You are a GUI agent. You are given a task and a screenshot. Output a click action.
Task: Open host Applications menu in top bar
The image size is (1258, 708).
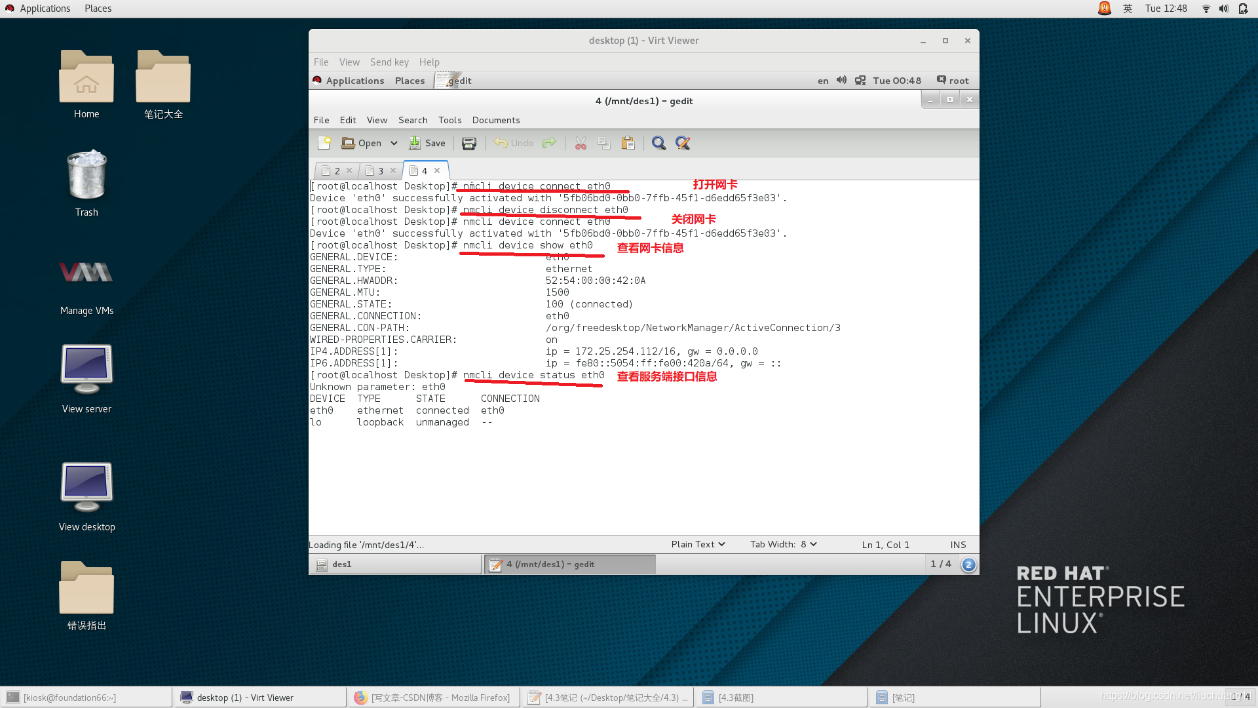(x=37, y=9)
